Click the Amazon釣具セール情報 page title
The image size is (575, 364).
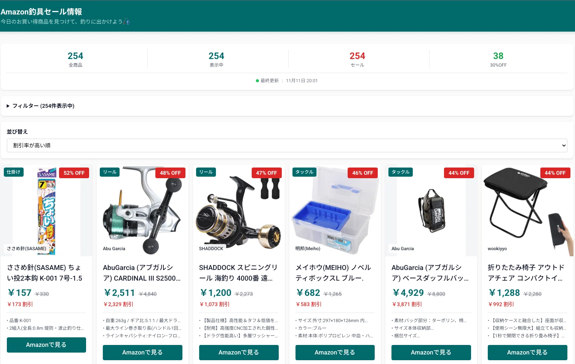[x=41, y=12]
